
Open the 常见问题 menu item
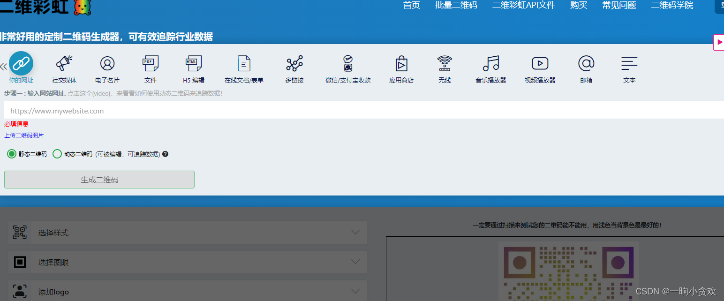pyautogui.click(x=618, y=6)
